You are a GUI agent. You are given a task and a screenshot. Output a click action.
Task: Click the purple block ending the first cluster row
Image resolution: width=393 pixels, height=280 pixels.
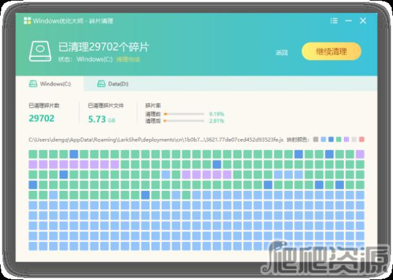tap(360, 154)
